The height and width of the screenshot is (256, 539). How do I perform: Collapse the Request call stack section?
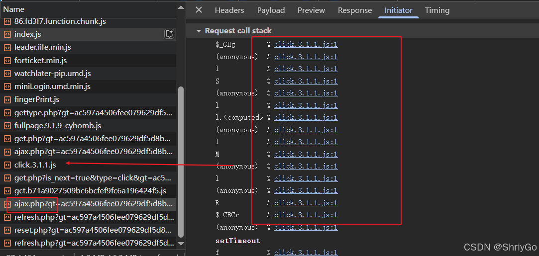[x=199, y=31]
